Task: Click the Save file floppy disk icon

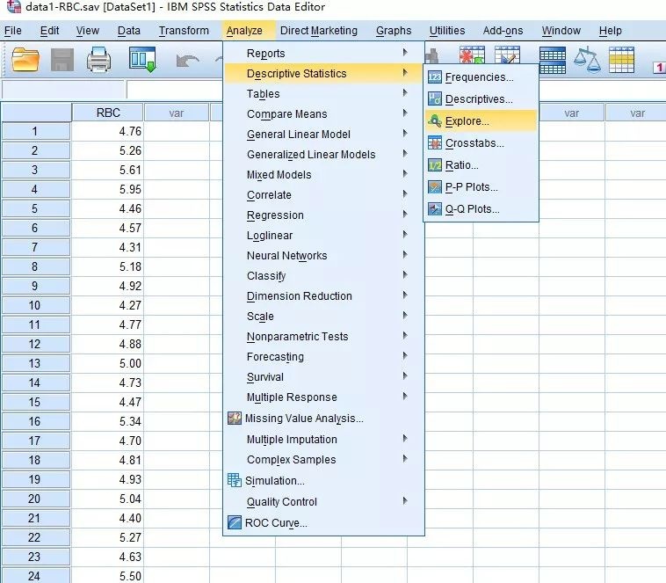Action: [x=62, y=60]
